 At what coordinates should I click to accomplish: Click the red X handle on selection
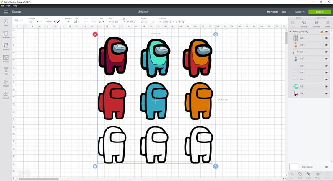point(95,34)
